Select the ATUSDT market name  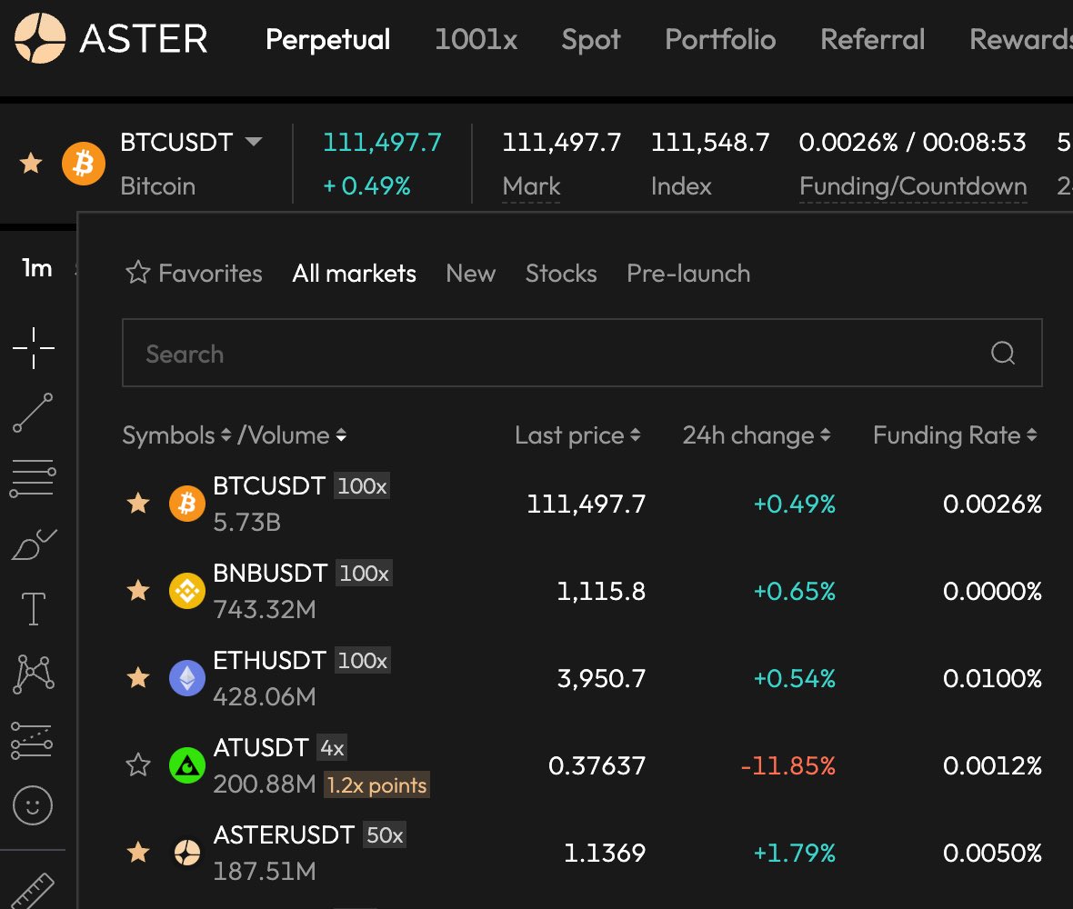click(x=261, y=747)
